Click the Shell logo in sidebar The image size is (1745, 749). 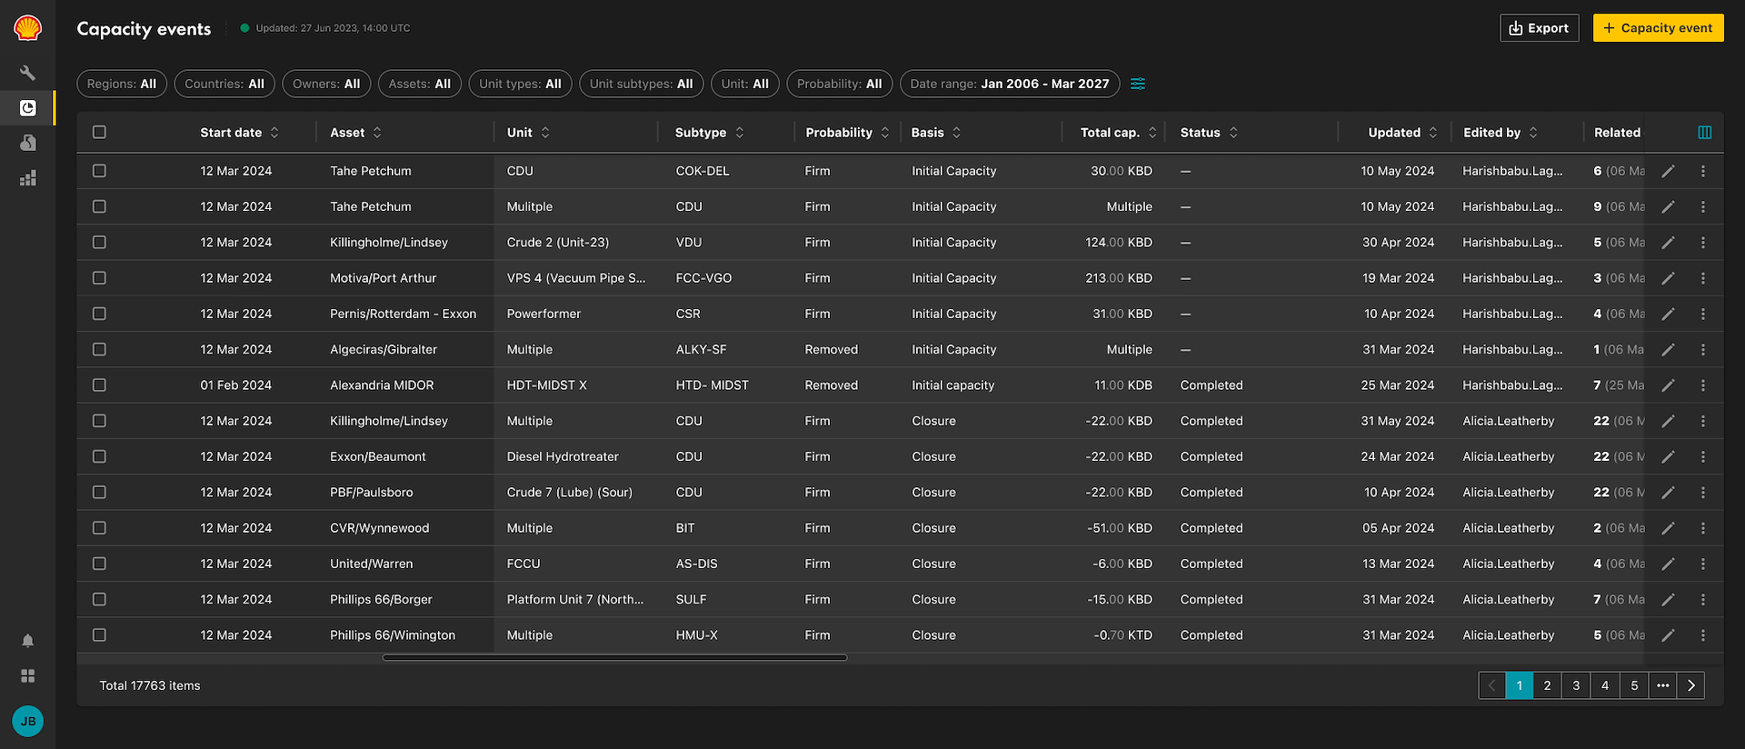click(x=28, y=28)
